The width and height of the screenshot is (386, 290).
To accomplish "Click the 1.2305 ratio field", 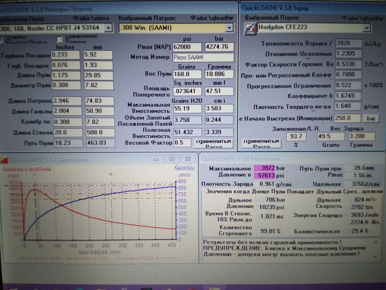I will coord(348,54).
